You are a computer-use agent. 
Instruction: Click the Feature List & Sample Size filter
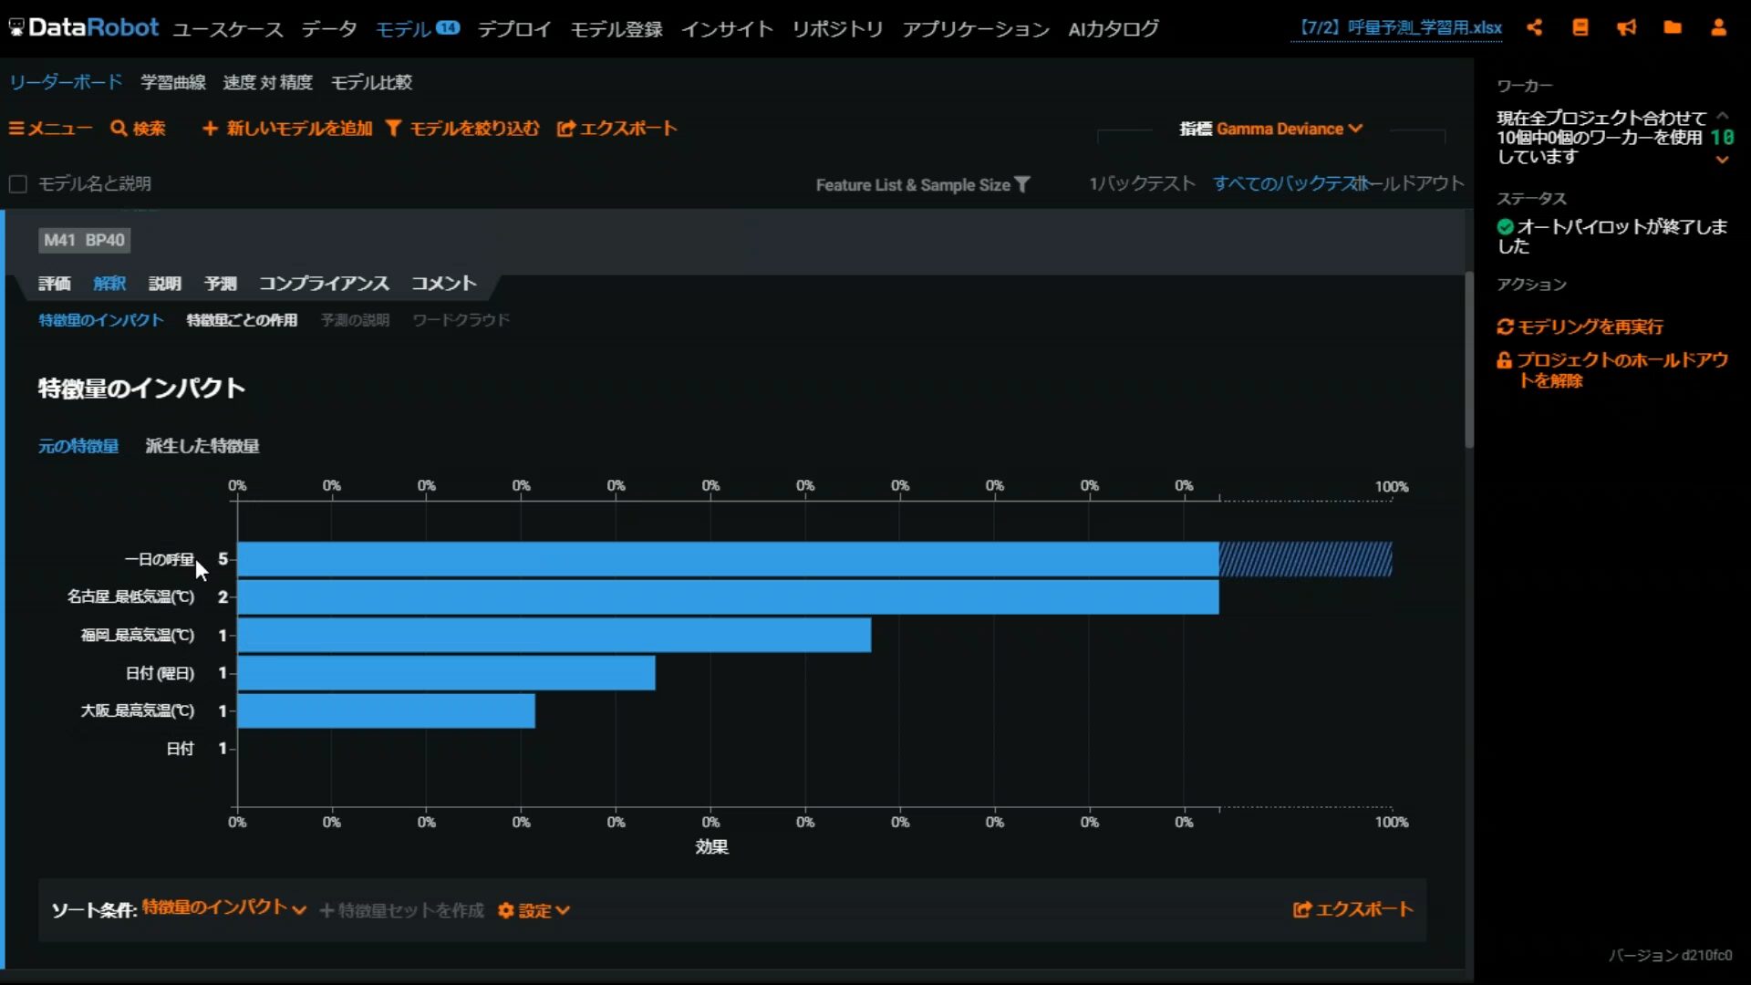(922, 185)
